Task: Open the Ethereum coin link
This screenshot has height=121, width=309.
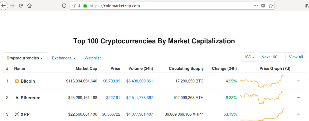Action: (x=30, y=98)
